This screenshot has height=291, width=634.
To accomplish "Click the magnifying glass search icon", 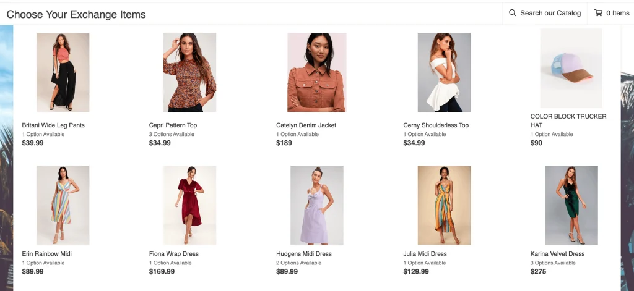I will pos(513,13).
